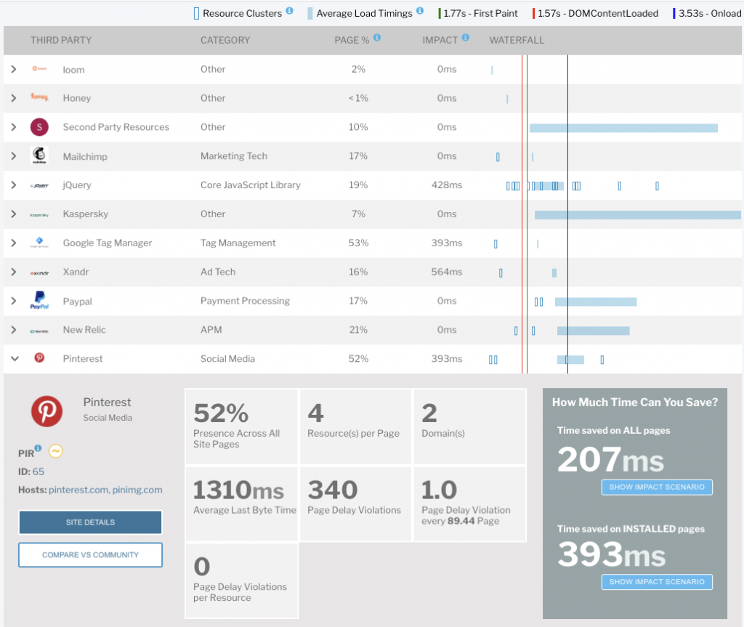744x627 pixels.
Task: Click the Payment Processing category cell
Action: (x=246, y=301)
